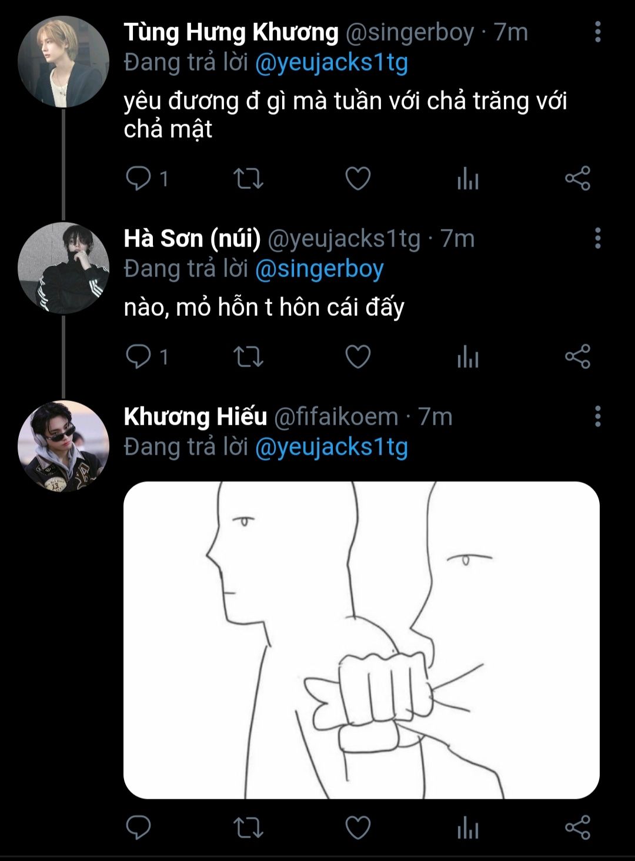Viewport: 635px width, 861px height.
Task: Open the fist drawing image
Action: click(361, 640)
